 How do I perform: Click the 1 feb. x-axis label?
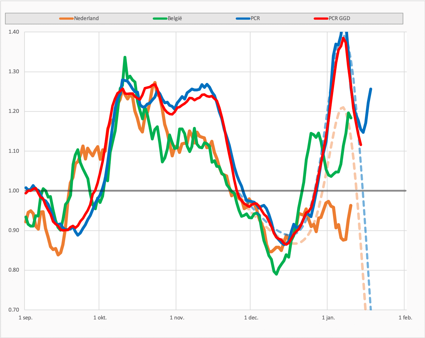(405, 318)
